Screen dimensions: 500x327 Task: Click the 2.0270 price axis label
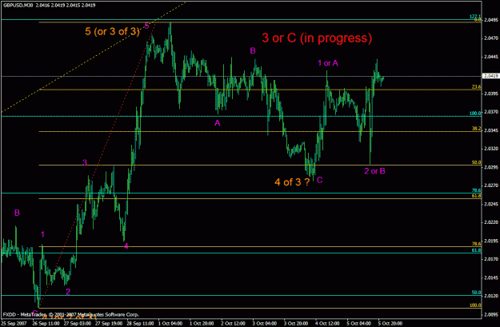(x=490, y=185)
